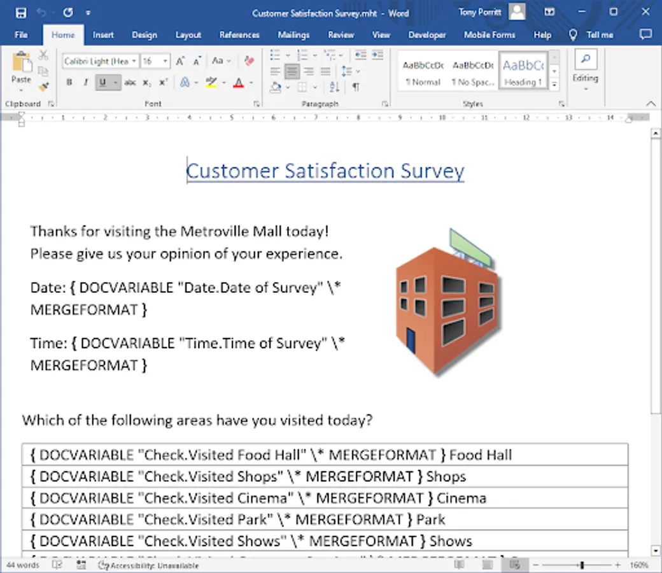Click the Increase Font Size icon
The height and width of the screenshot is (573, 662).
(180, 60)
